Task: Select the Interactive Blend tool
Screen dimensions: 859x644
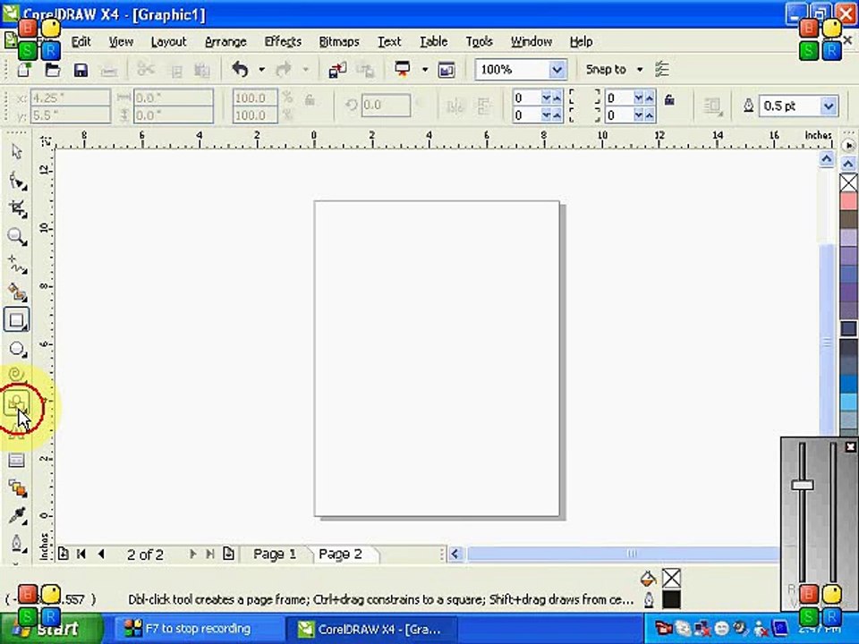Action: coord(17,488)
